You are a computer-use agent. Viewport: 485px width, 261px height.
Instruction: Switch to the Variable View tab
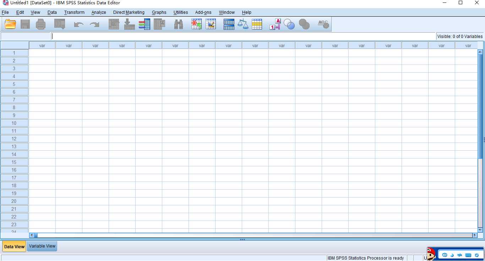42,246
